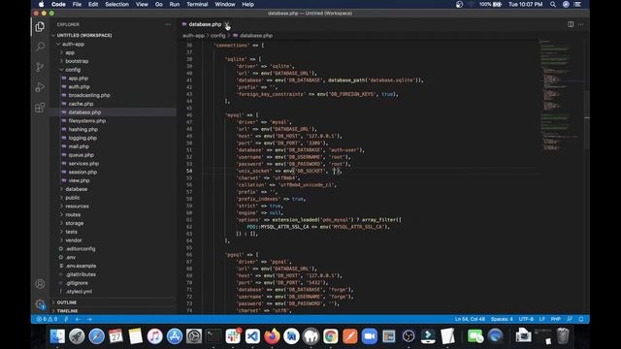Open mail.php in the explorer

pyautogui.click(x=79, y=146)
